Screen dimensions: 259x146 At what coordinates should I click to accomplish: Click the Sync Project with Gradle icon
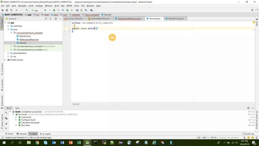click(77, 10)
